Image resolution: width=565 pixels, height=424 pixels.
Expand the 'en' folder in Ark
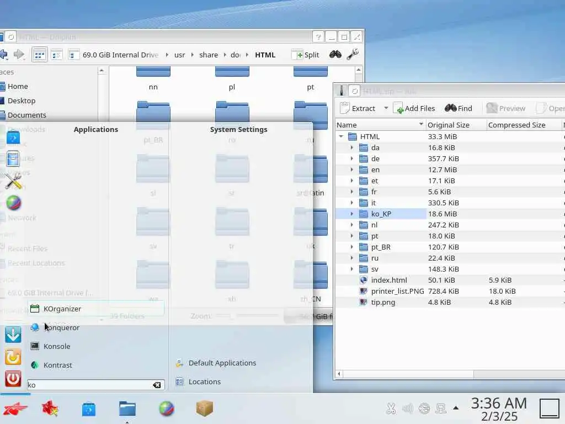352,169
